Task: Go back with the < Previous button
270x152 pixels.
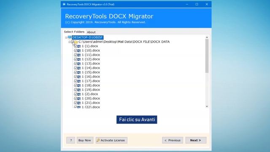Action: [x=173, y=140]
